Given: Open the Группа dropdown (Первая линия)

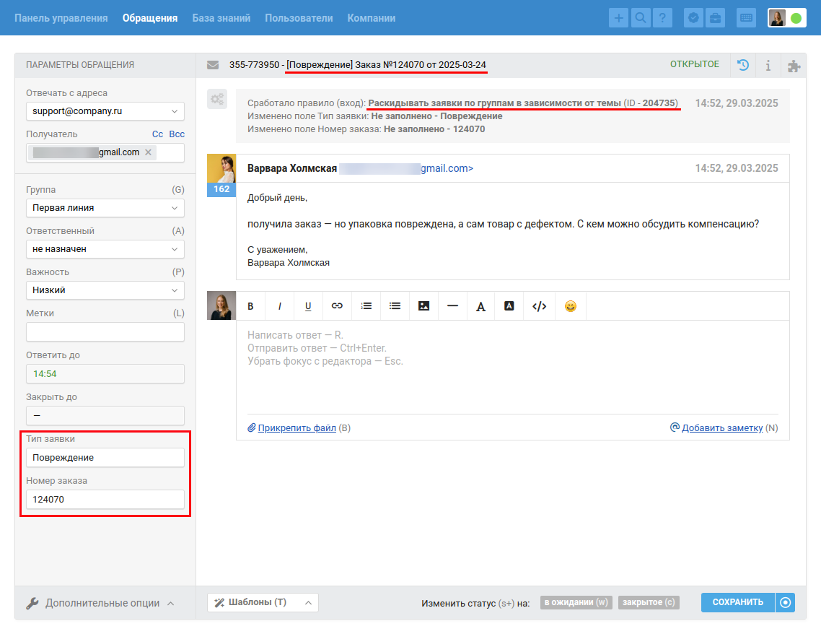Looking at the screenshot, I should 105,208.
